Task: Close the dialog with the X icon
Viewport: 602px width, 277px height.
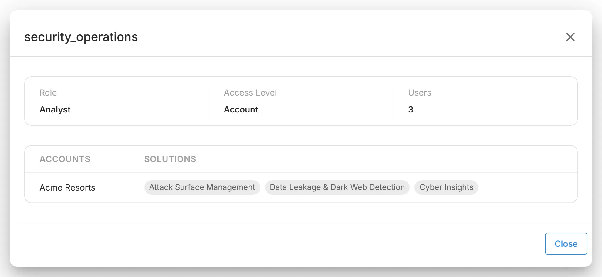Action: [x=570, y=37]
